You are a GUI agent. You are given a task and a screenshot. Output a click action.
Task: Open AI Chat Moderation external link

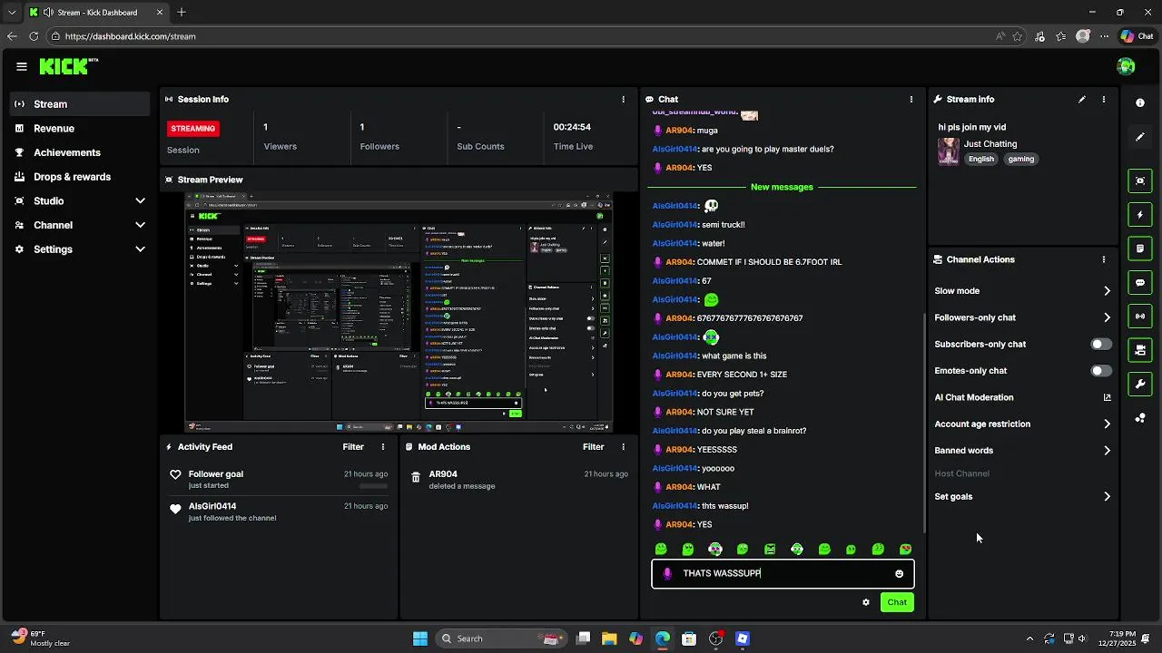(1107, 397)
